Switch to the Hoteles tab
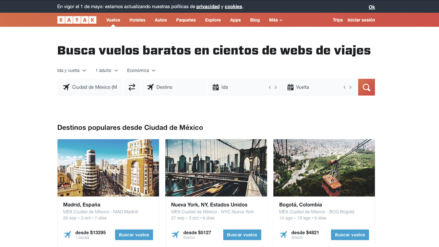The image size is (439, 247). (x=137, y=20)
